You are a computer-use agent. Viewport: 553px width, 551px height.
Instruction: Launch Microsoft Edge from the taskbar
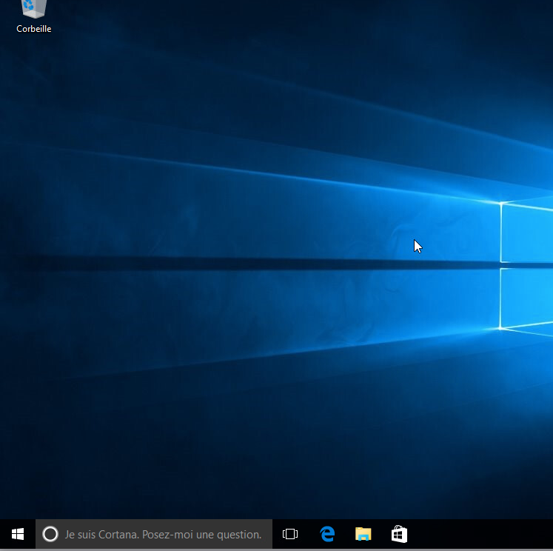point(327,534)
